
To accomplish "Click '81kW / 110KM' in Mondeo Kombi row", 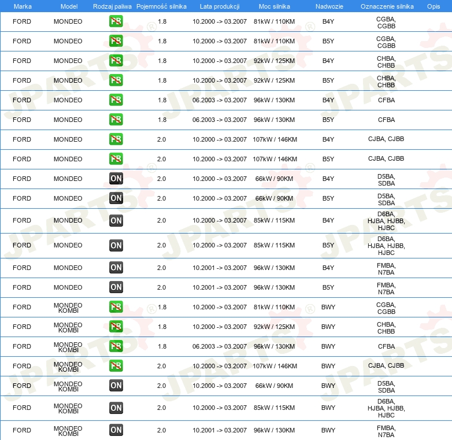I will pyautogui.click(x=274, y=307).
